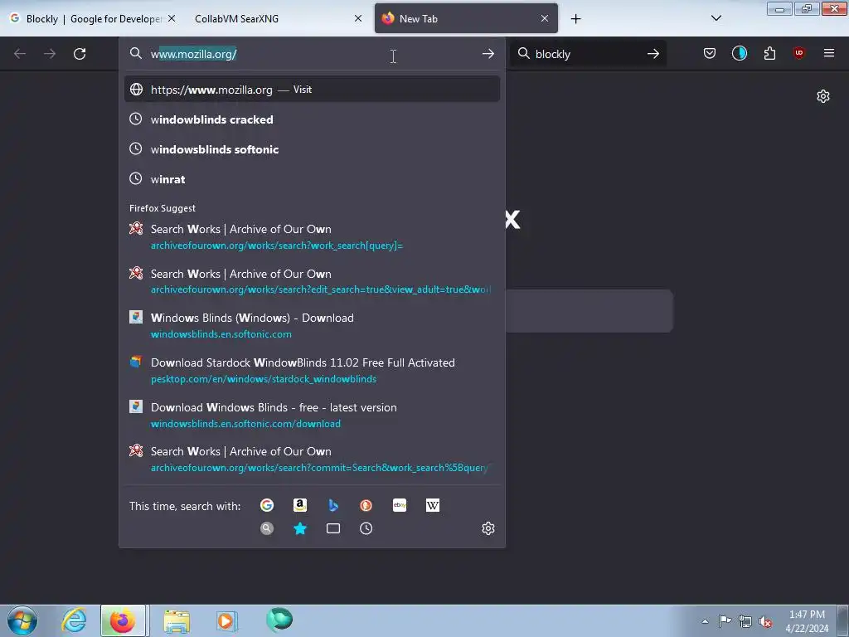Open Windows Blinds (Windows) - Download suggestion
The width and height of the screenshot is (849, 637).
[x=312, y=325]
